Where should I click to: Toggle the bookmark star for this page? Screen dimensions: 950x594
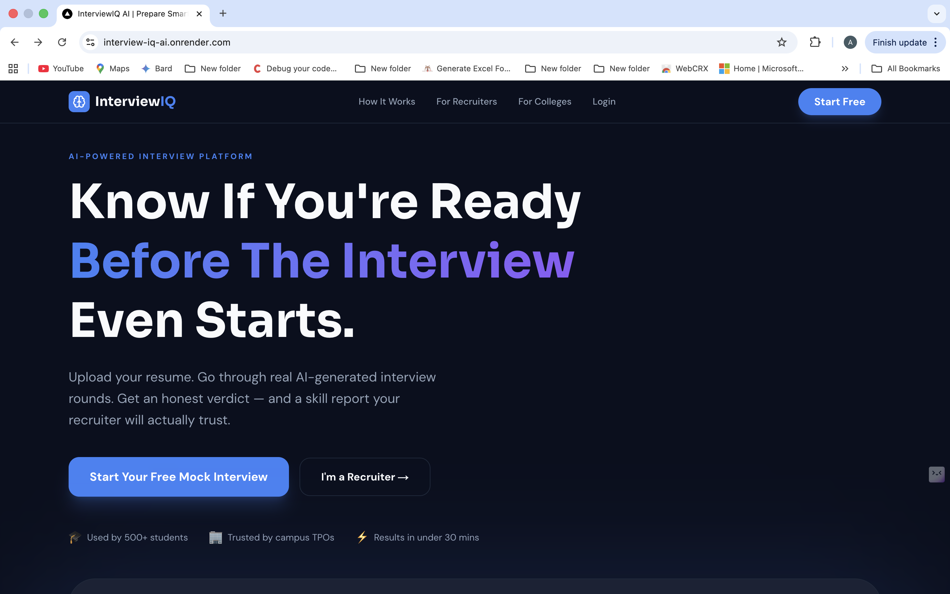pos(782,42)
